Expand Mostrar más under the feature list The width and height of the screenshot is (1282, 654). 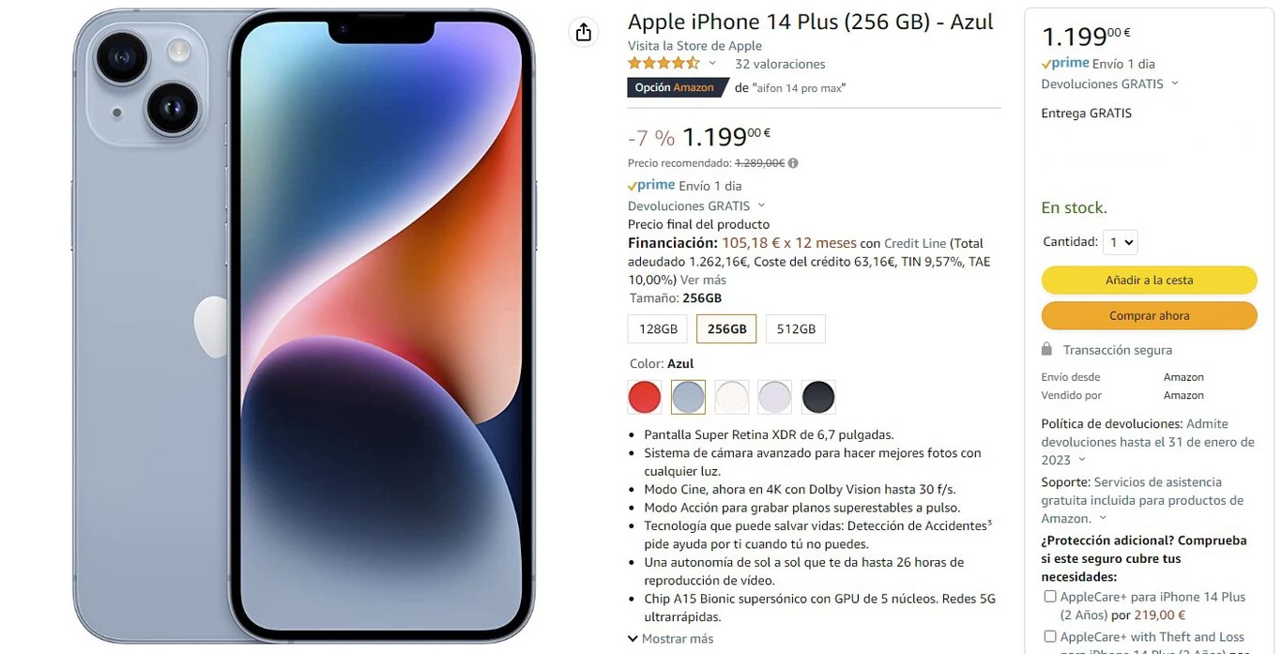670,639
